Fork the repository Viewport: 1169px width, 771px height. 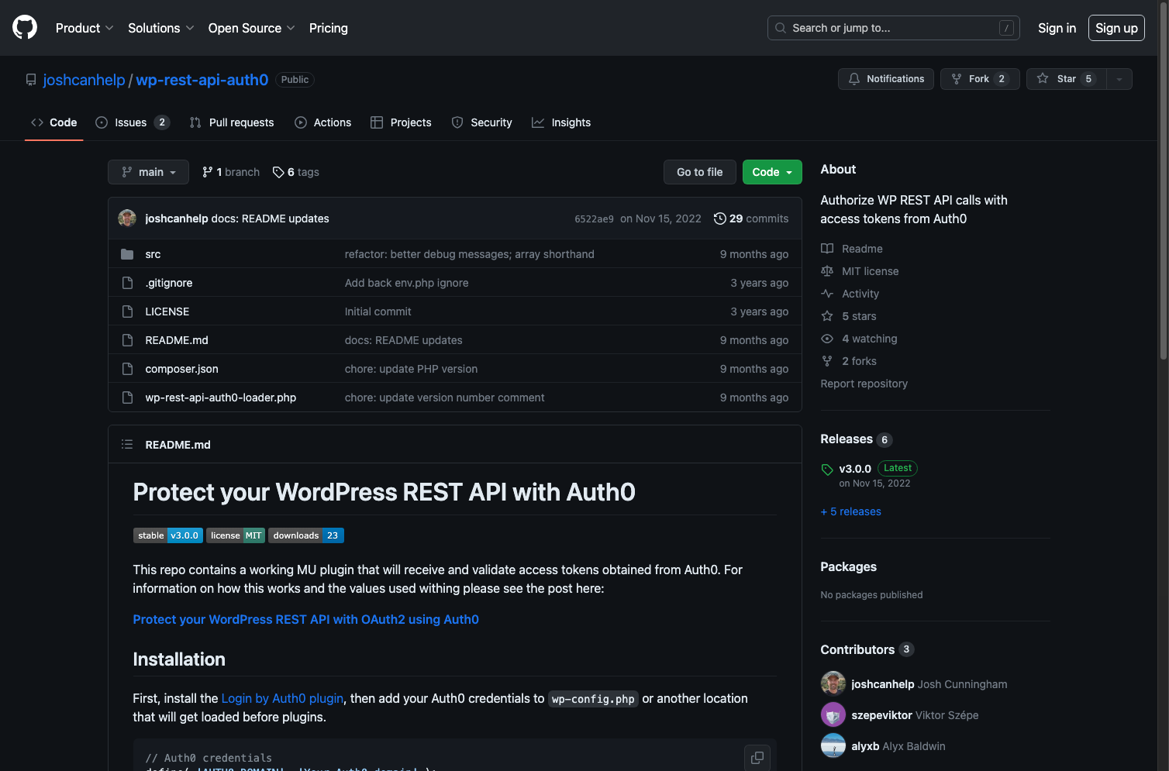point(980,79)
